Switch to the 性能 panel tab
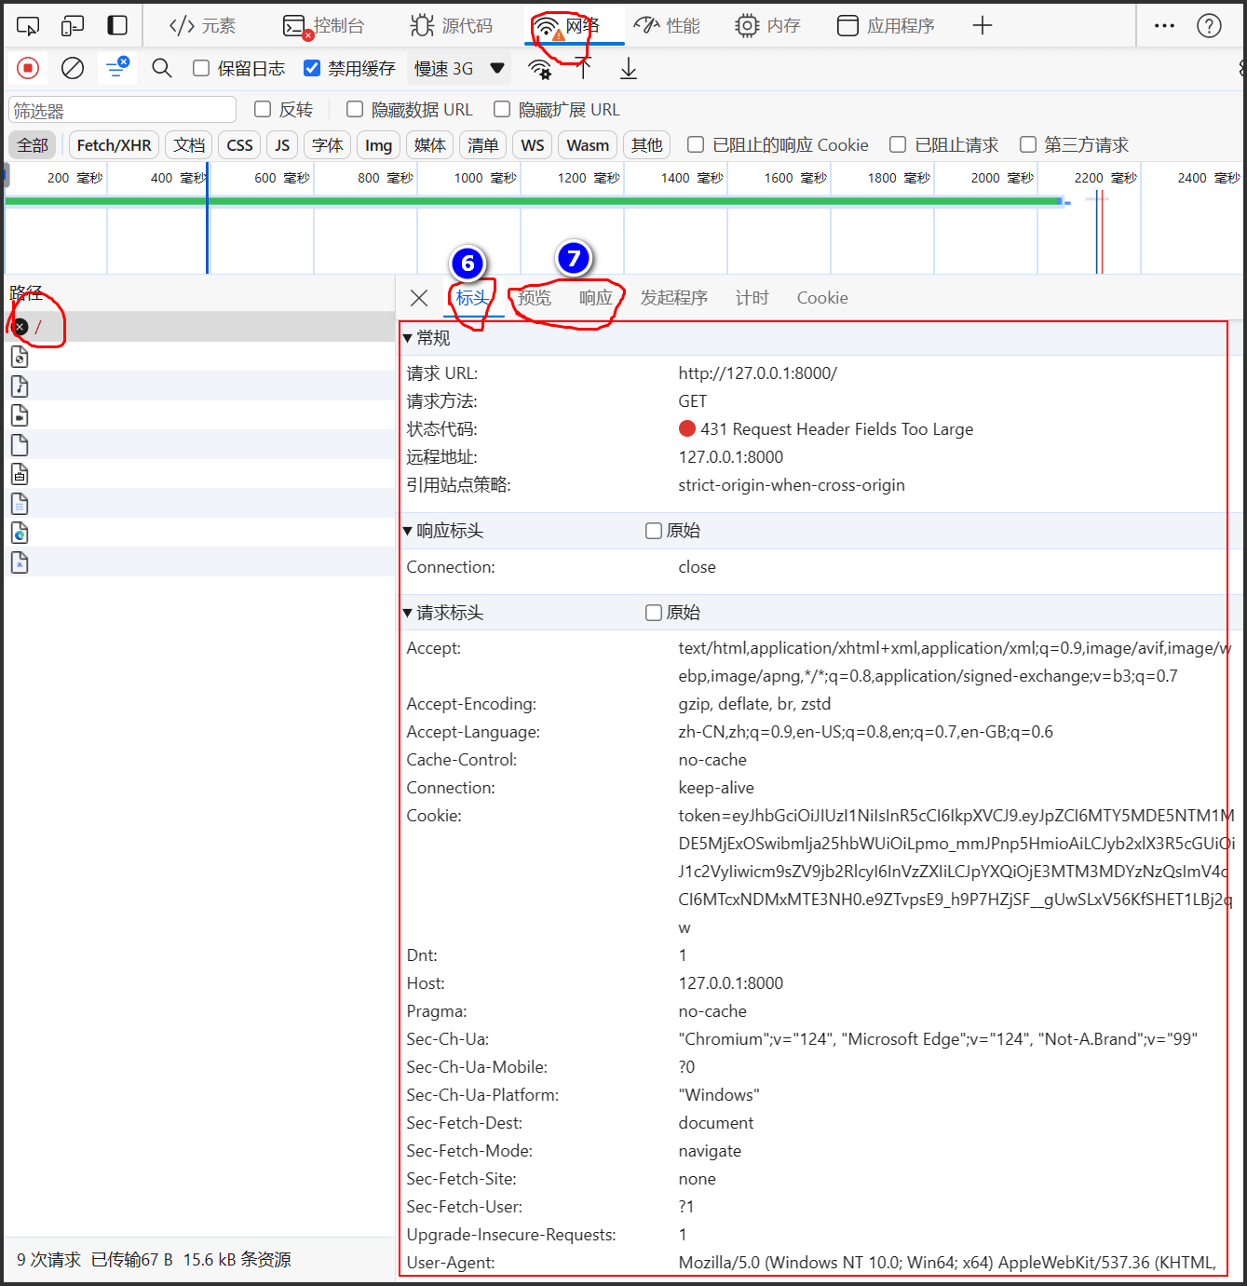The width and height of the screenshot is (1247, 1286). pyautogui.click(x=667, y=26)
